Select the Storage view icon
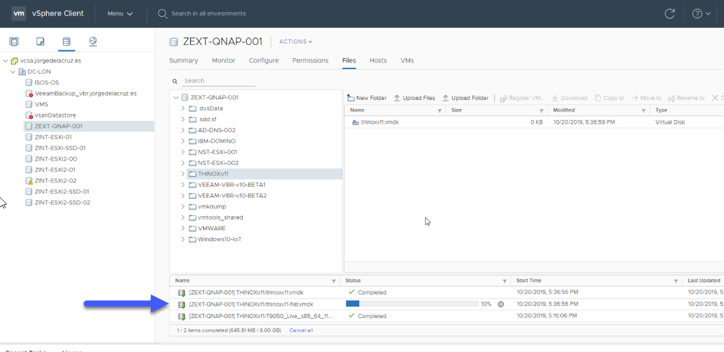This screenshot has height=352, width=724. tap(67, 42)
